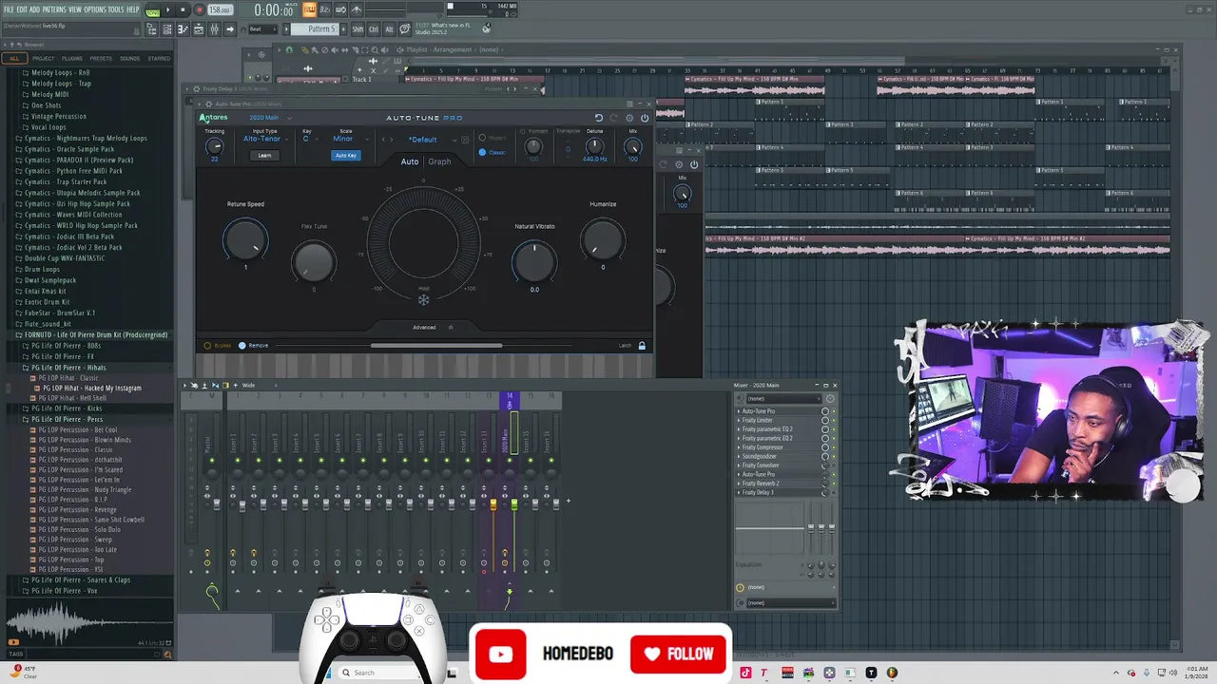Select the ALL browser tab
This screenshot has height=684, width=1217.
(14, 58)
